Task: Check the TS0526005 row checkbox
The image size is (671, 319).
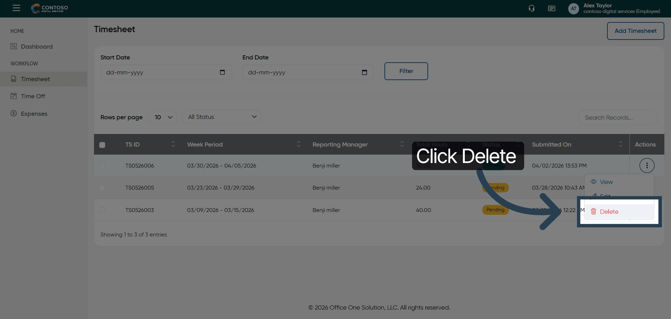Action: pos(102,188)
